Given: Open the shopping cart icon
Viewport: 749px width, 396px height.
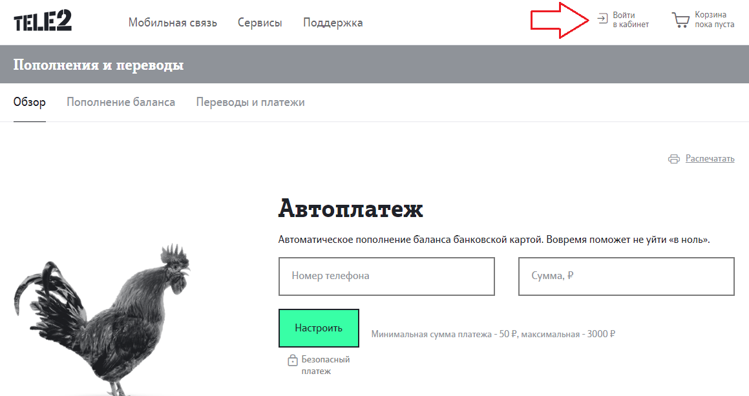Looking at the screenshot, I should [680, 20].
